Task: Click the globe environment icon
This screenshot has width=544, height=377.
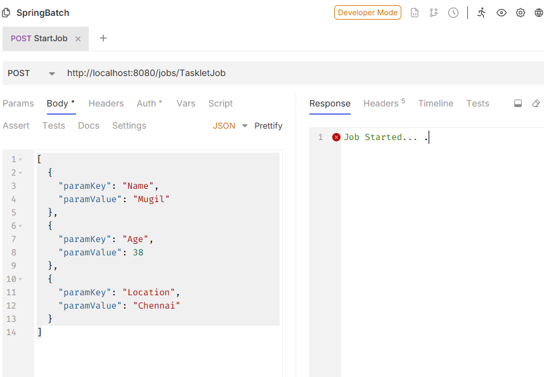Action: tap(538, 13)
